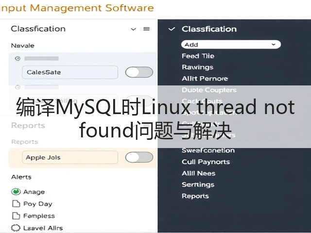Select Fead Tiie menu item
Screen dimensions: 311x233
pyautogui.click(x=198, y=56)
